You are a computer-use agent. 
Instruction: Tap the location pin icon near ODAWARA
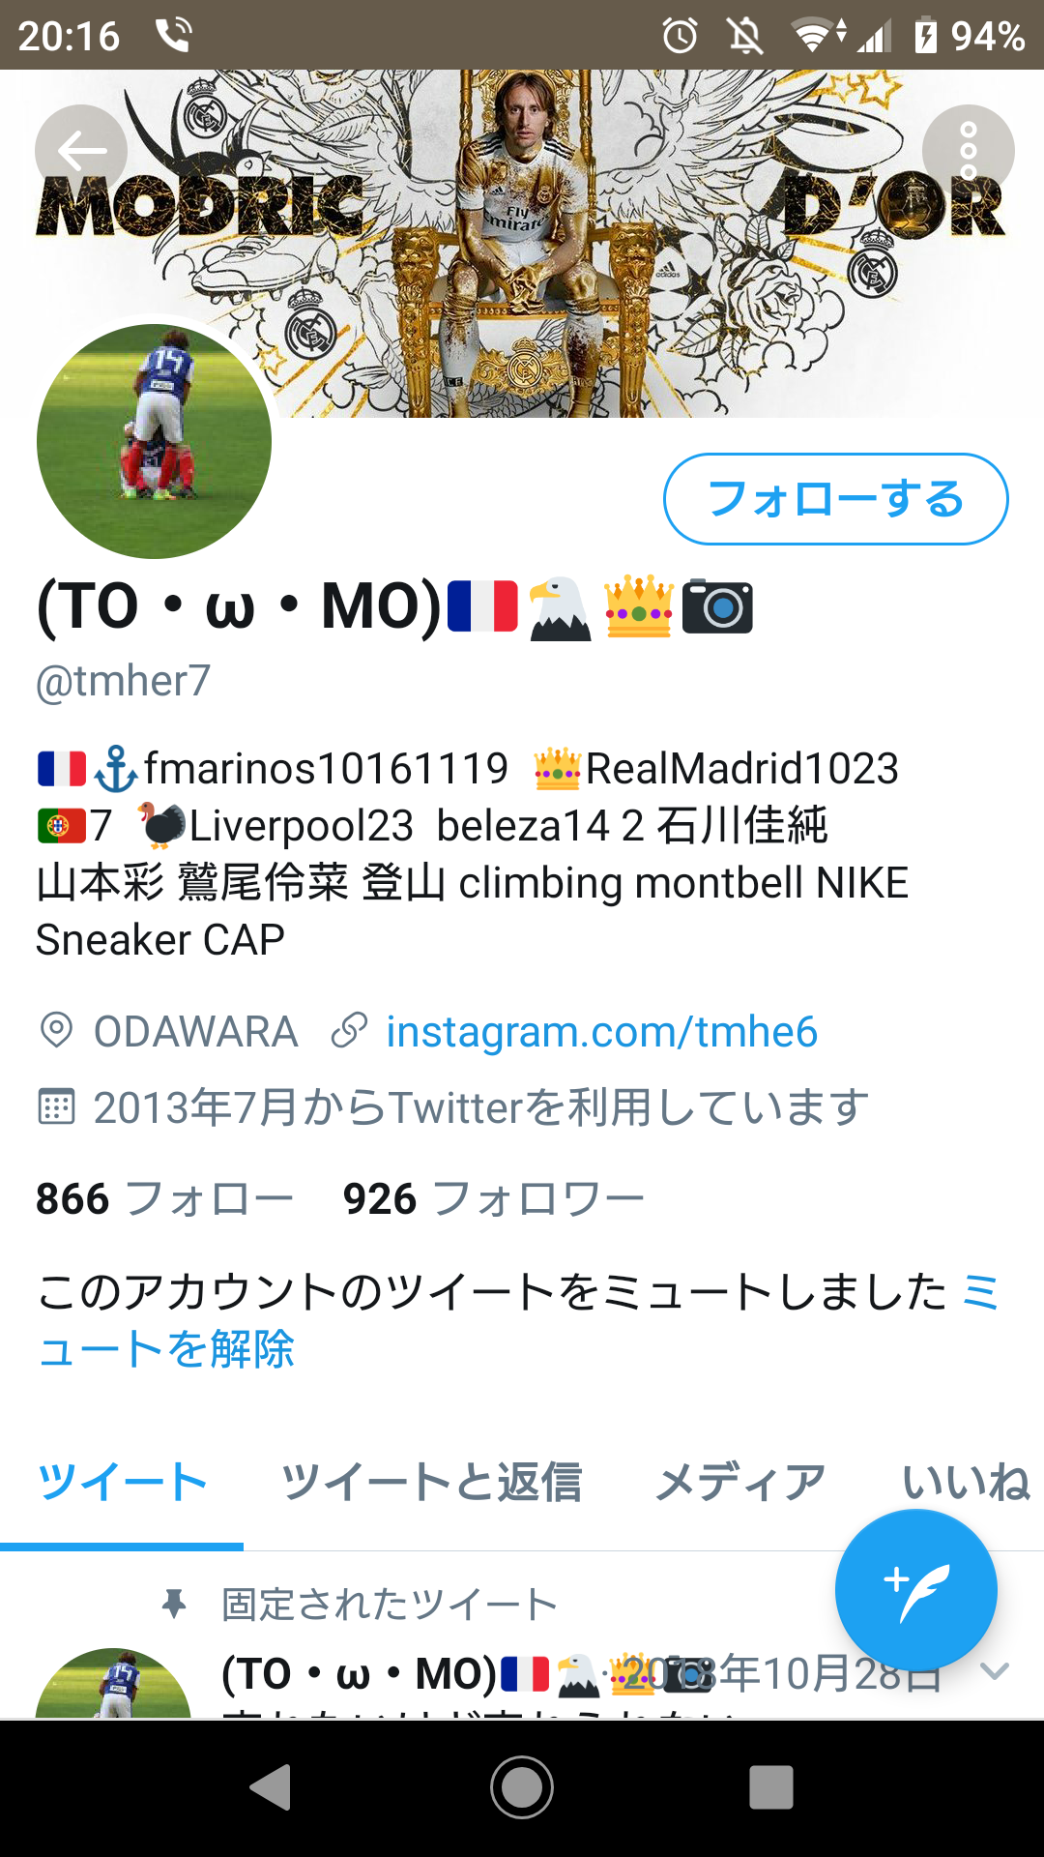(56, 1030)
